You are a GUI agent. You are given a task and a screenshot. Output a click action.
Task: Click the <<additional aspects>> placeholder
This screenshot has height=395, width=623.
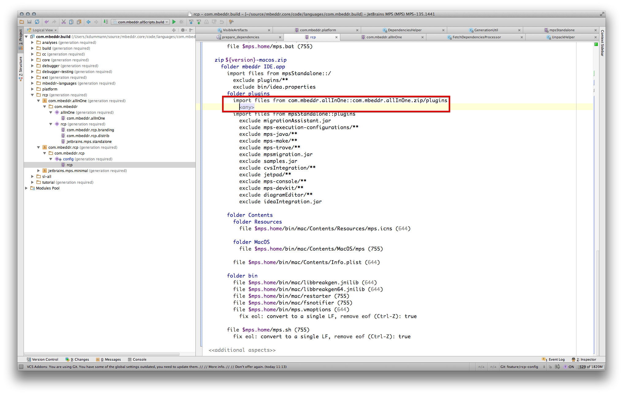[x=242, y=350]
